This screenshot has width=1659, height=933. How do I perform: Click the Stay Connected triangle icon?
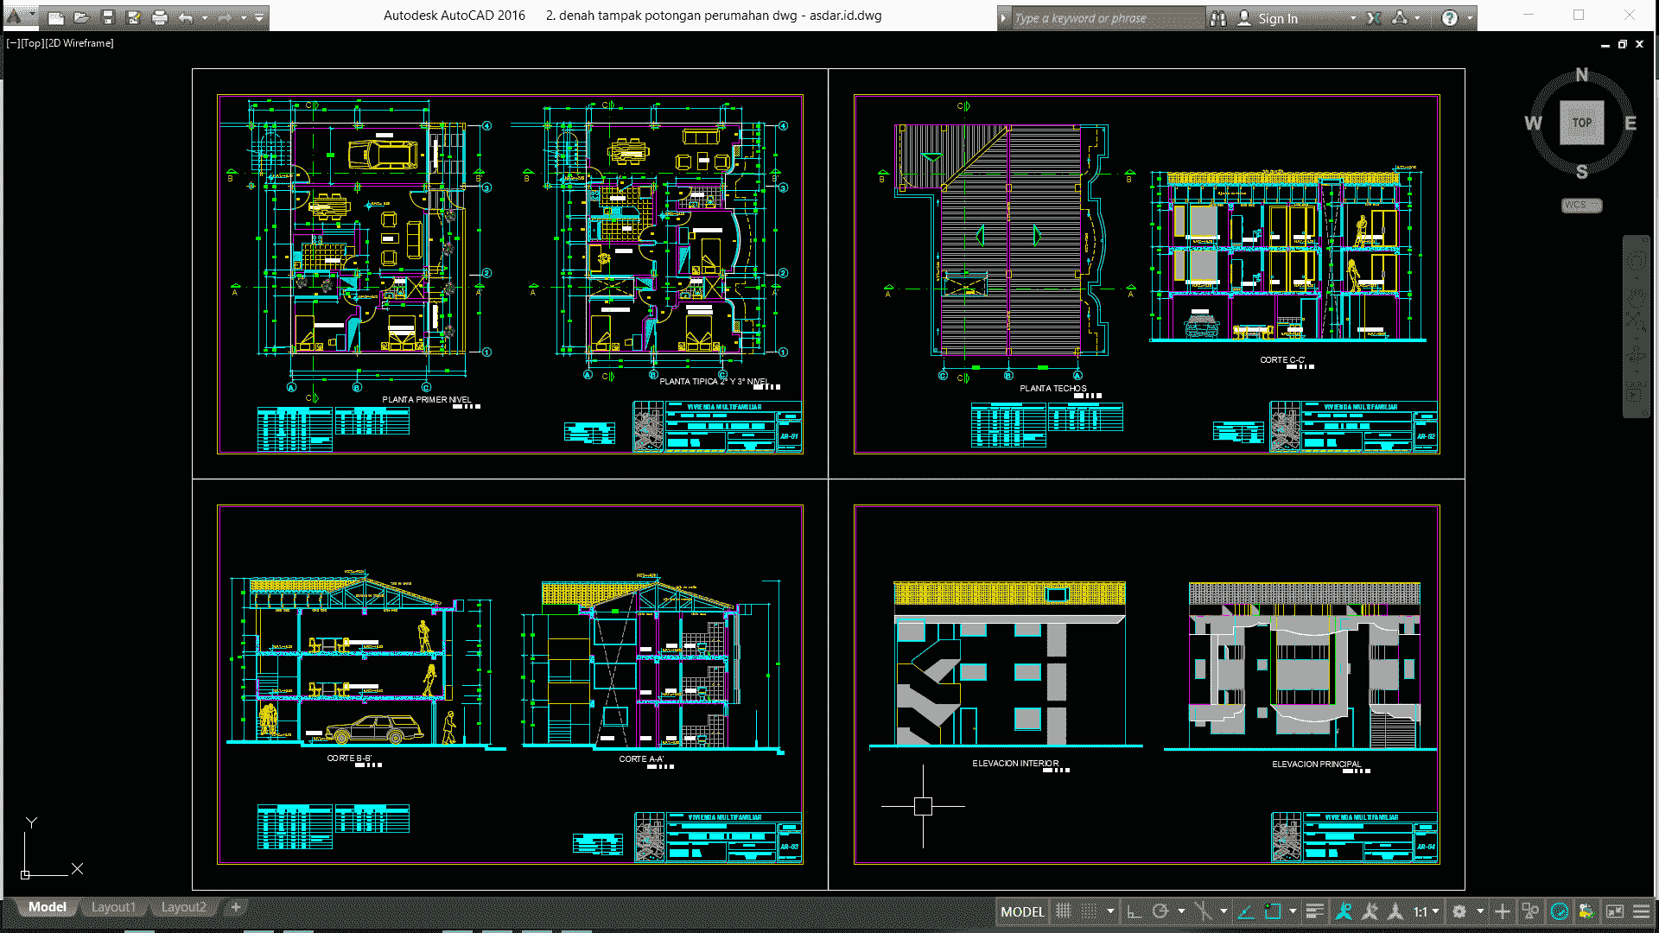1400,18
